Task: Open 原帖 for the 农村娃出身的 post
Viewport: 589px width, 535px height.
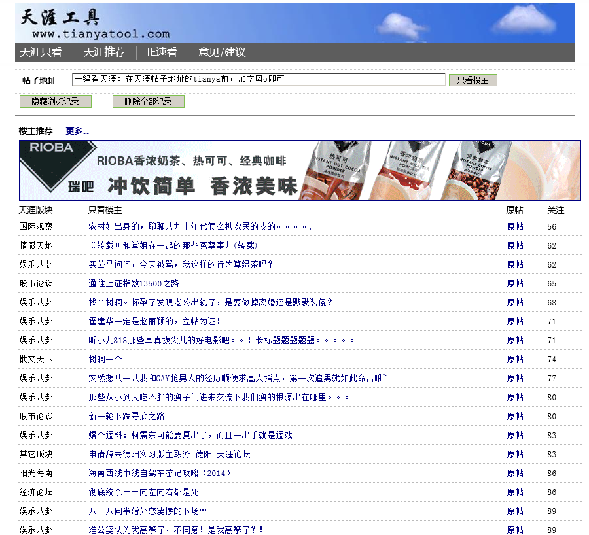Action: [515, 227]
